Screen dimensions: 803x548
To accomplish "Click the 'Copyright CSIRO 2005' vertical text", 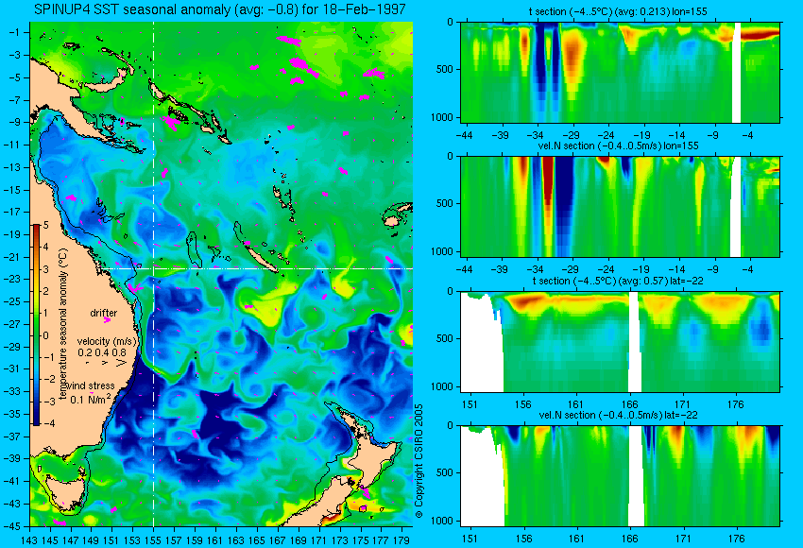I will tap(419, 461).
